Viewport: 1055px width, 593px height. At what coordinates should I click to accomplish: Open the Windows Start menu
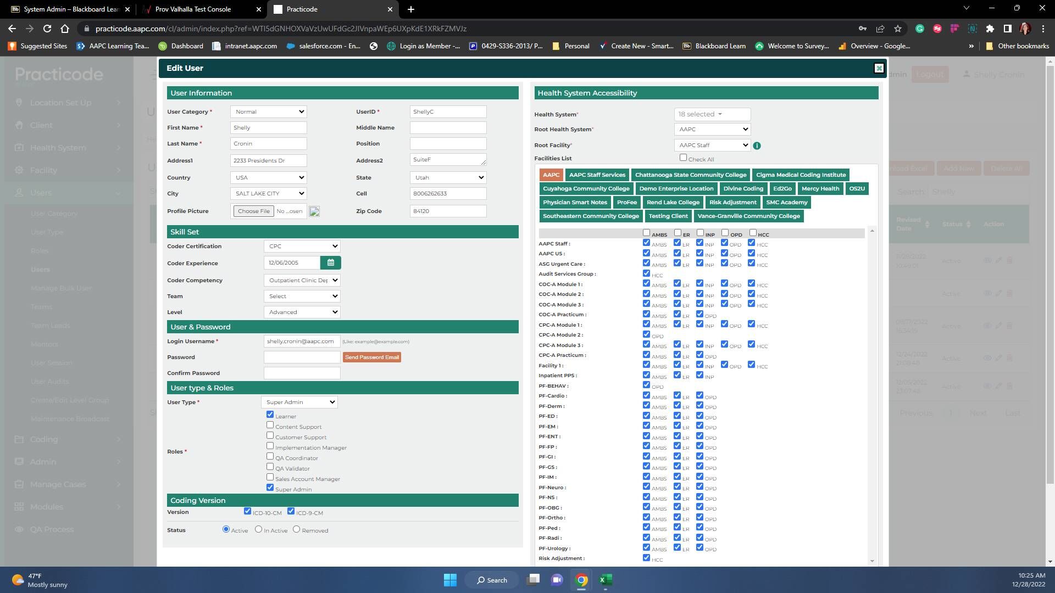[450, 580]
